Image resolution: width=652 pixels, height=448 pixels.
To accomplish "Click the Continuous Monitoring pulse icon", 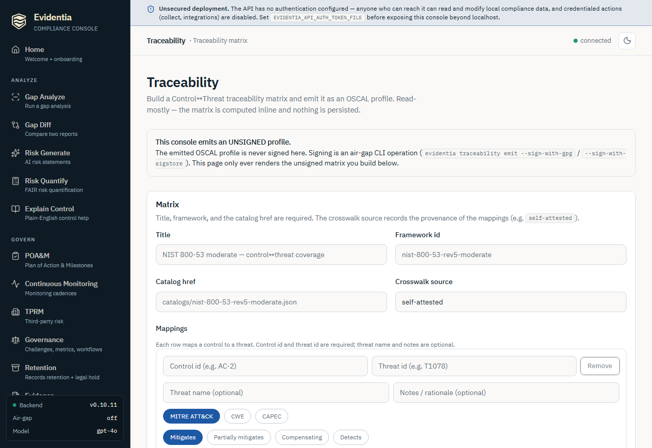I will click(16, 284).
